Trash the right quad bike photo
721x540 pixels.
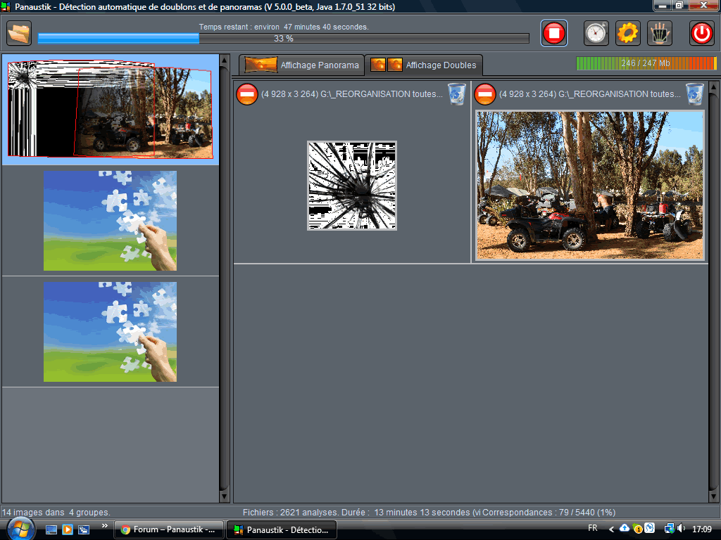694,94
